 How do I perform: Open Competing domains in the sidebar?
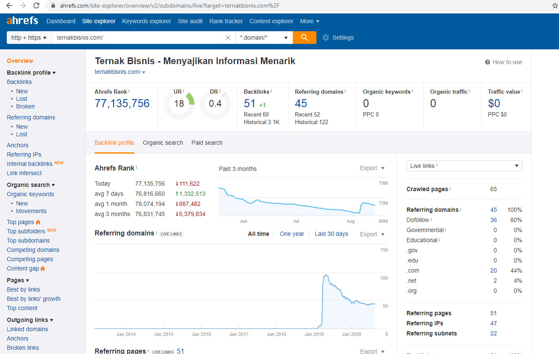pyautogui.click(x=33, y=250)
